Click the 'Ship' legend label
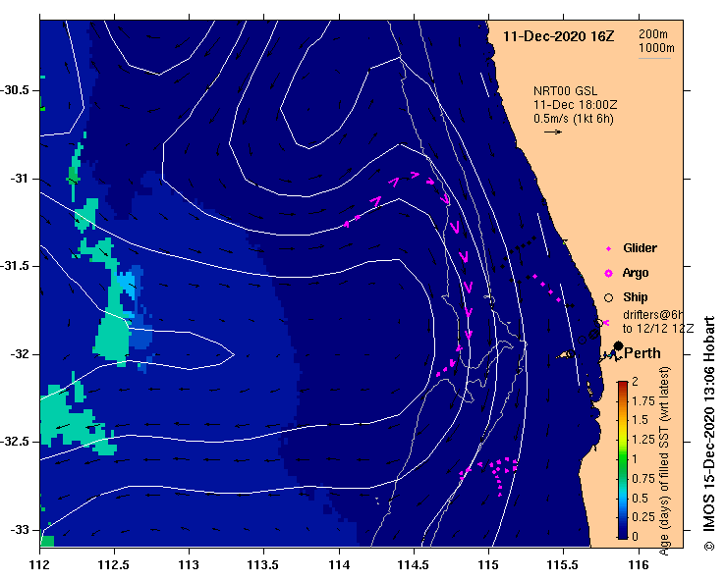Viewport: 726px width, 581px height. click(636, 297)
